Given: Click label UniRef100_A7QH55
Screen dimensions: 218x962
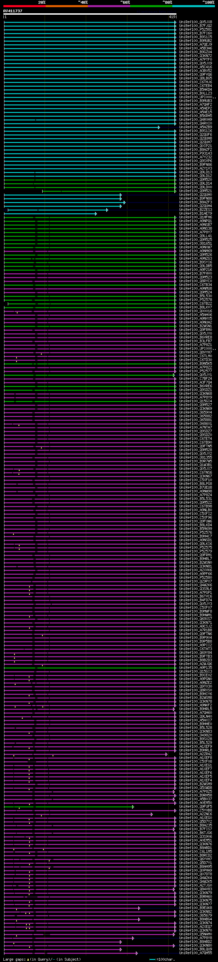Looking at the screenshot, I should [x=196, y=953].
